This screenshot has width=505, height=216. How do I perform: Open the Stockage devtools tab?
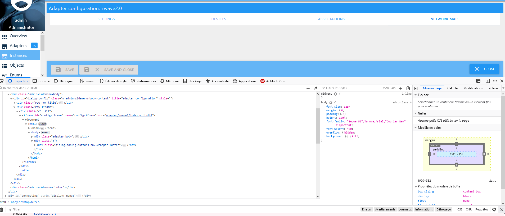(192, 81)
